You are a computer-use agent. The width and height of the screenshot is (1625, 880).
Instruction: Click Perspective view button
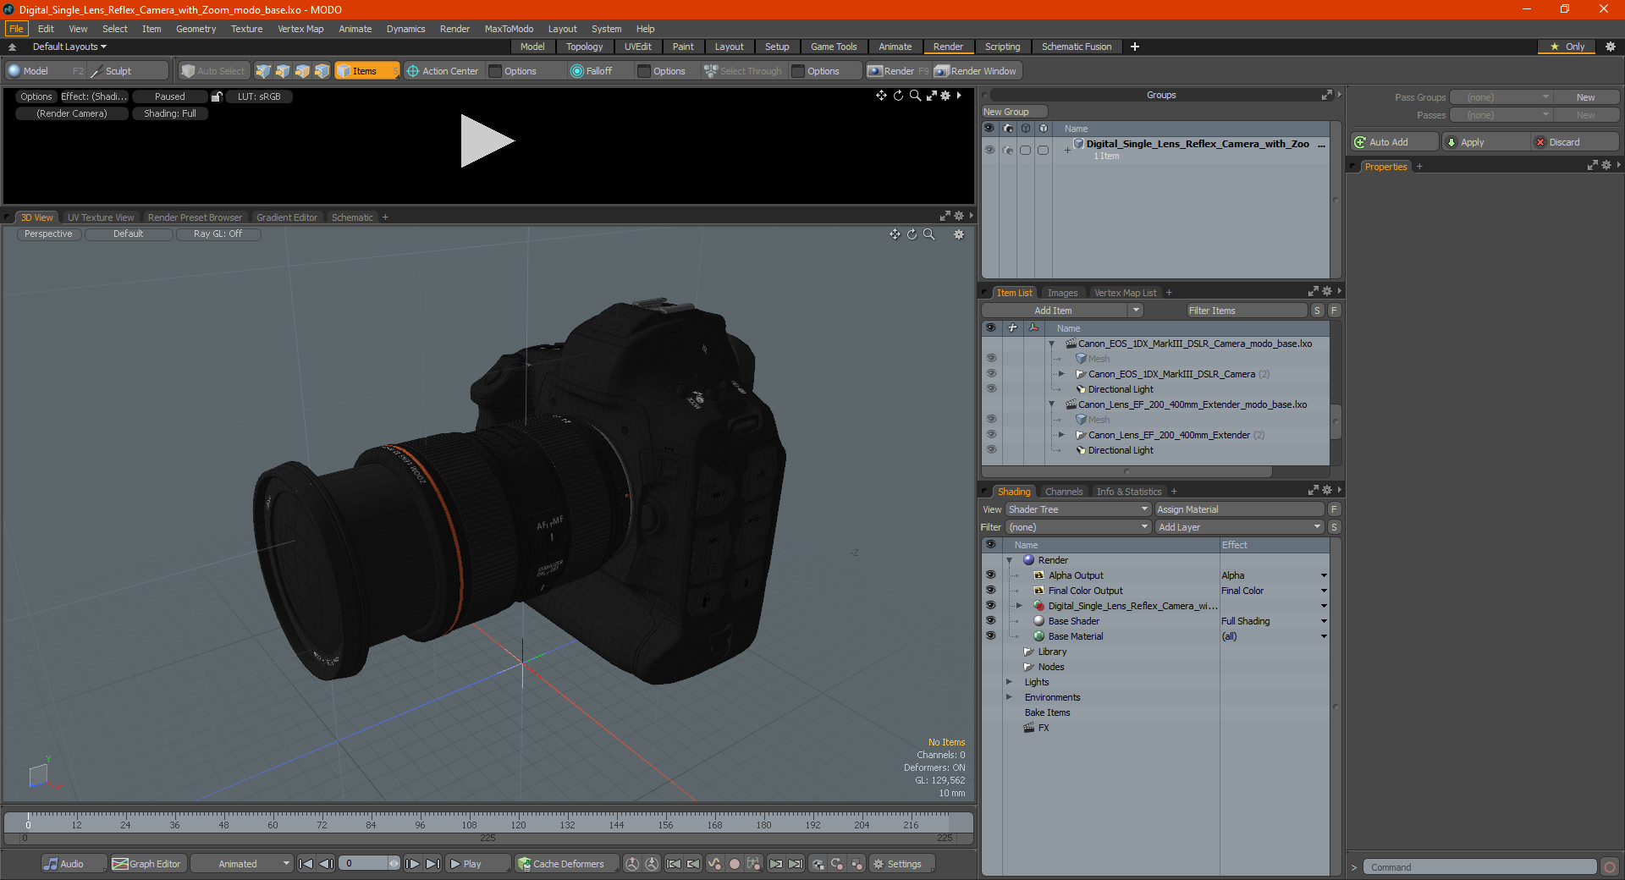[48, 234]
